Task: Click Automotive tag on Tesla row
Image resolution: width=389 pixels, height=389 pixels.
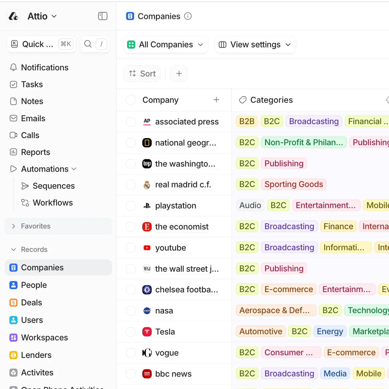Action: [261, 331]
